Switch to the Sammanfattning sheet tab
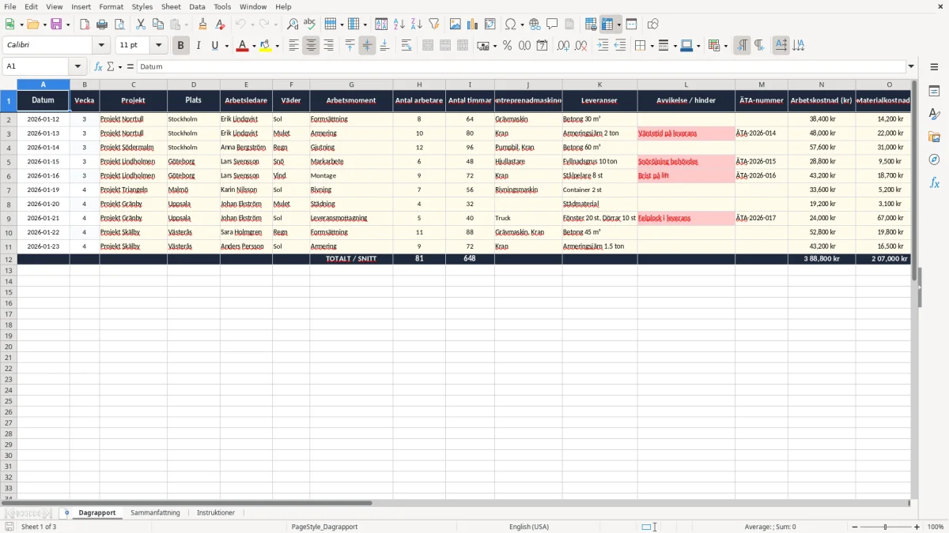 click(155, 512)
